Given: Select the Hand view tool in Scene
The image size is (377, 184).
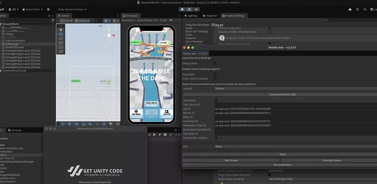Looking at the screenshot, I should tap(61, 29).
